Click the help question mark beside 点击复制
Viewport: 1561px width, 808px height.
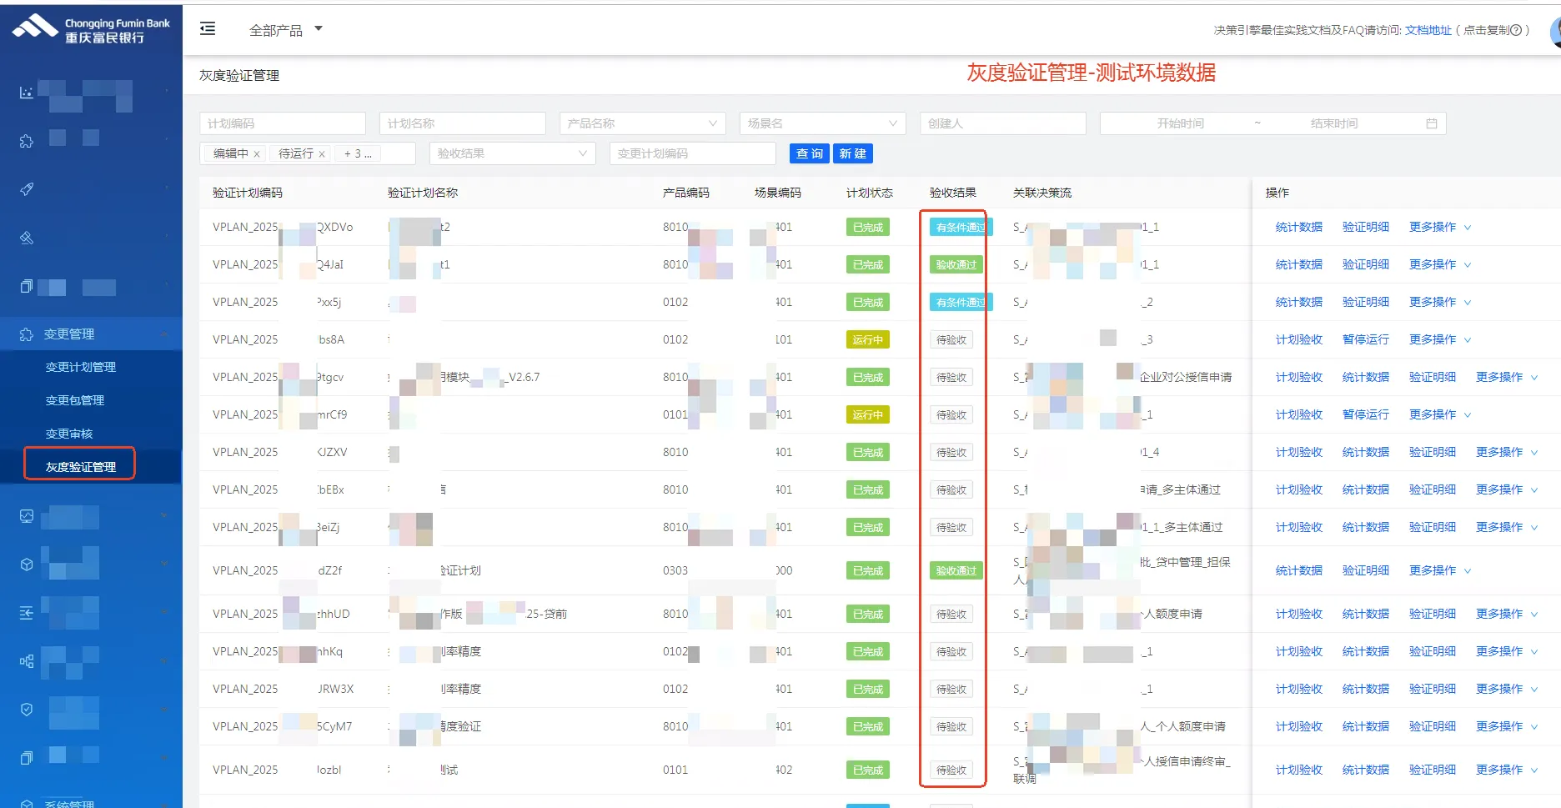[1516, 30]
